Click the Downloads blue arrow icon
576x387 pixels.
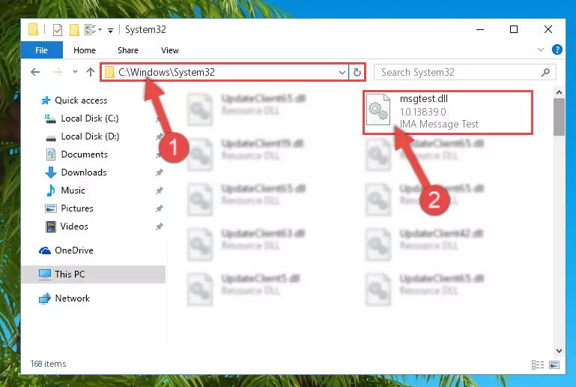51,172
